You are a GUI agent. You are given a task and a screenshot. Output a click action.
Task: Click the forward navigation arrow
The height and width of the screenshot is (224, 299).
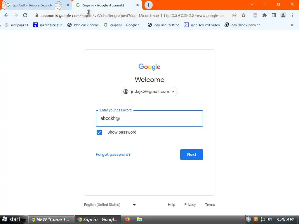[16, 15]
